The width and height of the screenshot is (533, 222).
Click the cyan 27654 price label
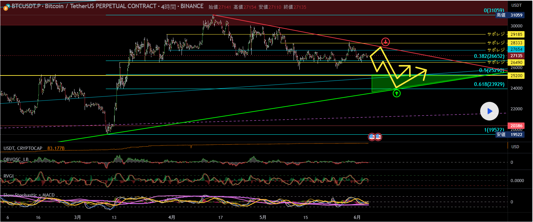(516, 49)
